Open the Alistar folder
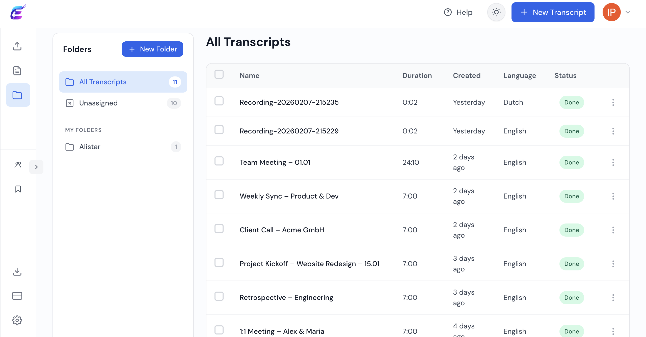646x337 pixels. [x=90, y=147]
